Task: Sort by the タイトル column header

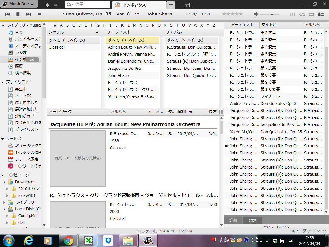Action: (x=281, y=25)
